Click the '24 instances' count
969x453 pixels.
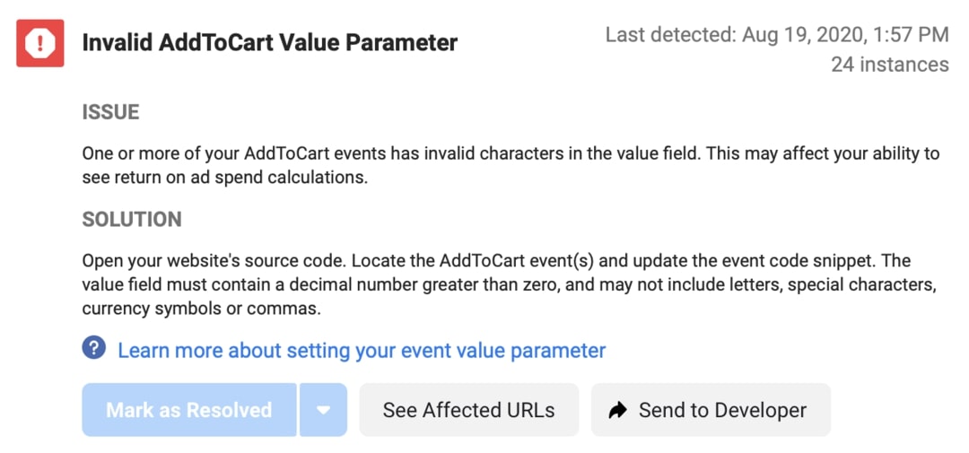click(x=889, y=65)
